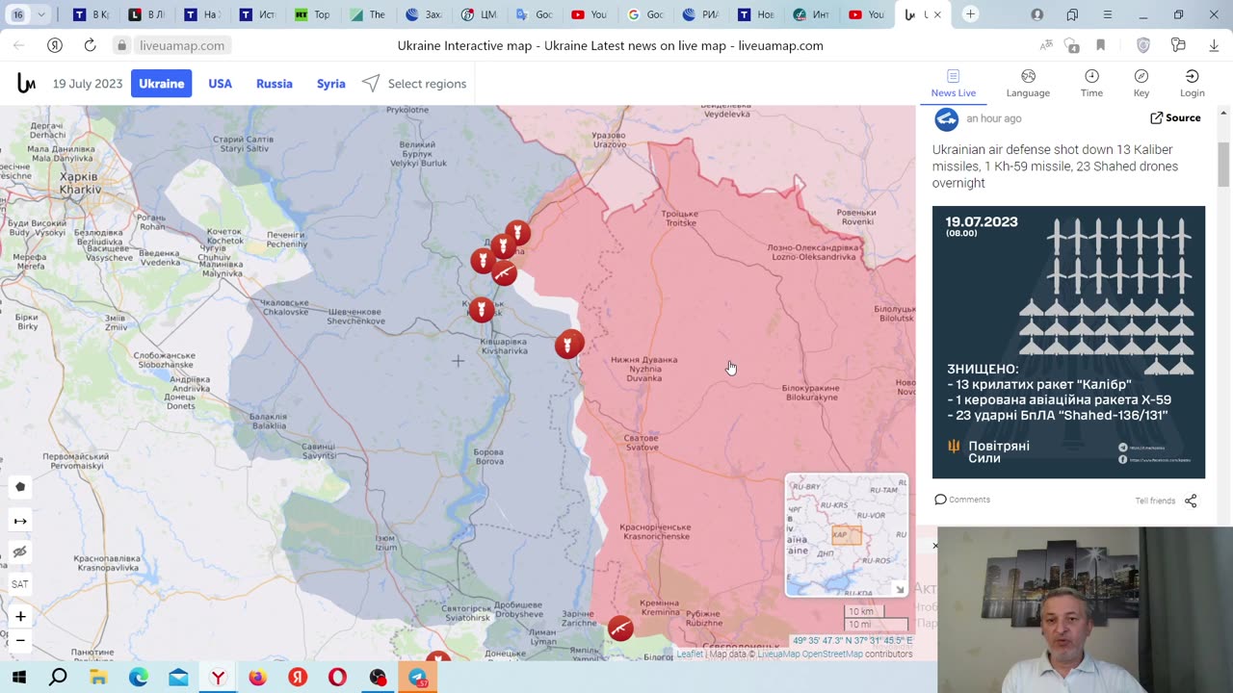The height and width of the screenshot is (693, 1233).
Task: Click the regional mini-map thumbnail
Action: pyautogui.click(x=847, y=535)
